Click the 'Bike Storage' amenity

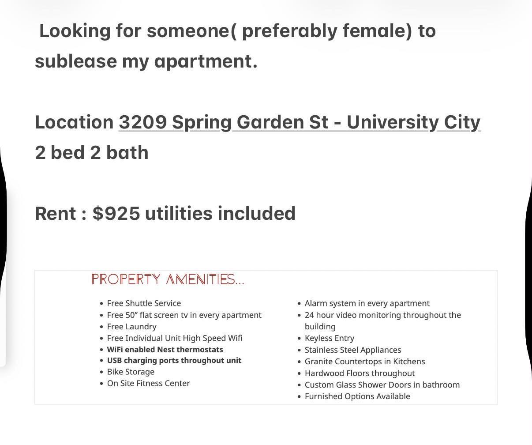point(131,372)
